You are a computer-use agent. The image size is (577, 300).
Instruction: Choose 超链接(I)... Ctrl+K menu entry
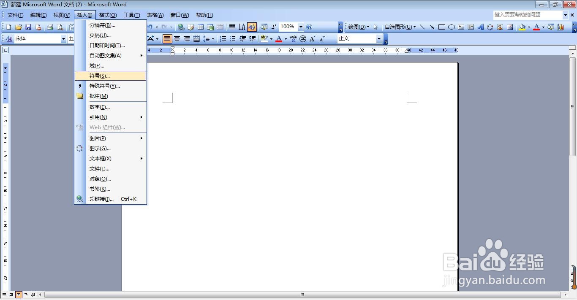[111, 199]
